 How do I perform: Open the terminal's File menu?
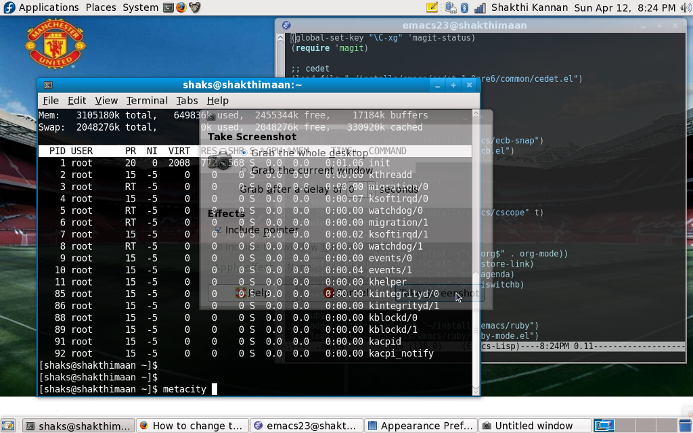point(50,101)
